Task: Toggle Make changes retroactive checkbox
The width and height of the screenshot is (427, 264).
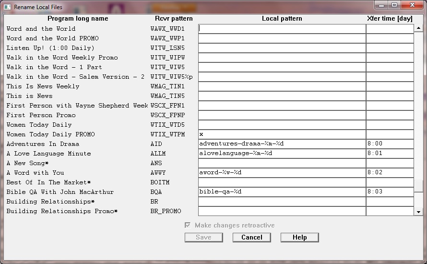Action: click(188, 225)
